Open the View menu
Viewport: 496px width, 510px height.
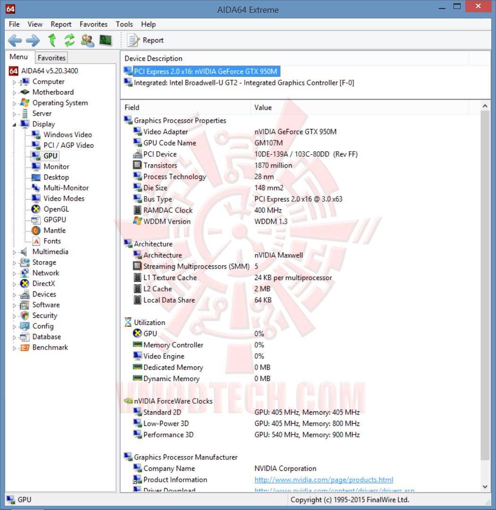[x=35, y=25]
